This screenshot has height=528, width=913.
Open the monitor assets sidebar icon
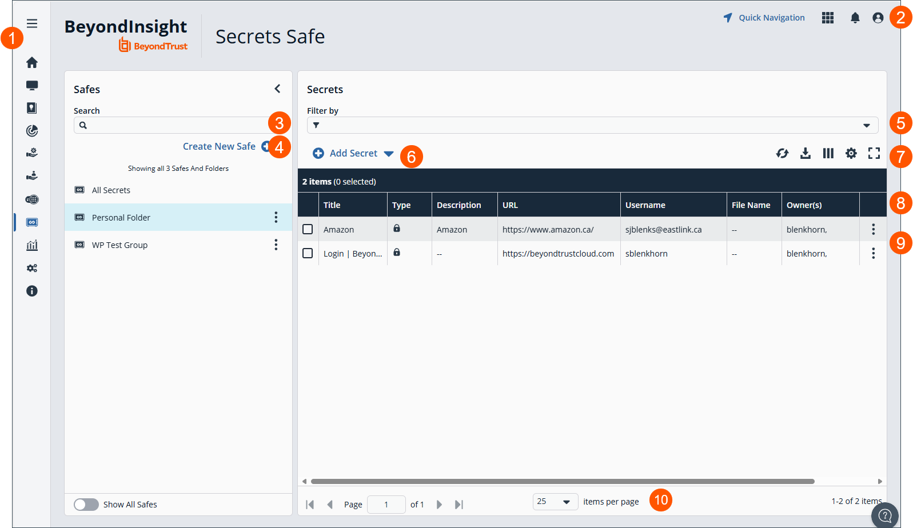click(x=32, y=85)
